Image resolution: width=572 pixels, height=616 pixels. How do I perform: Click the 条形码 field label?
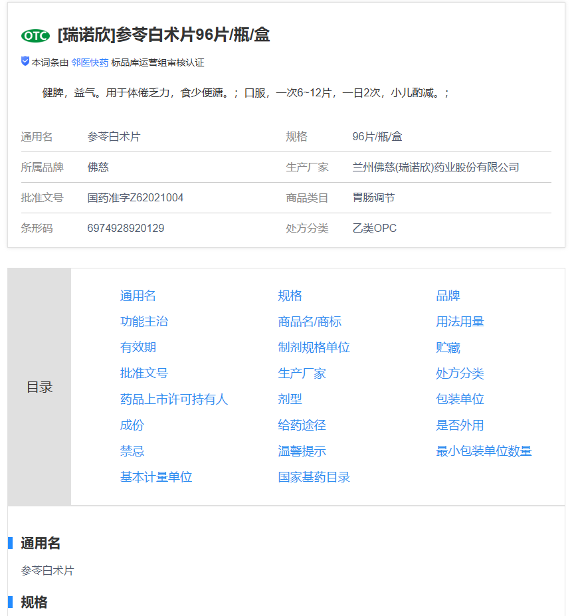tap(37, 228)
